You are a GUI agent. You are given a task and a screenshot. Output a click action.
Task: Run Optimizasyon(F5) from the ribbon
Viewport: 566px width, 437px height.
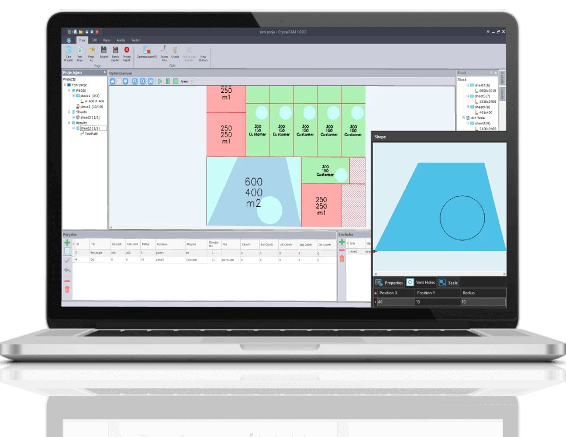(x=147, y=52)
